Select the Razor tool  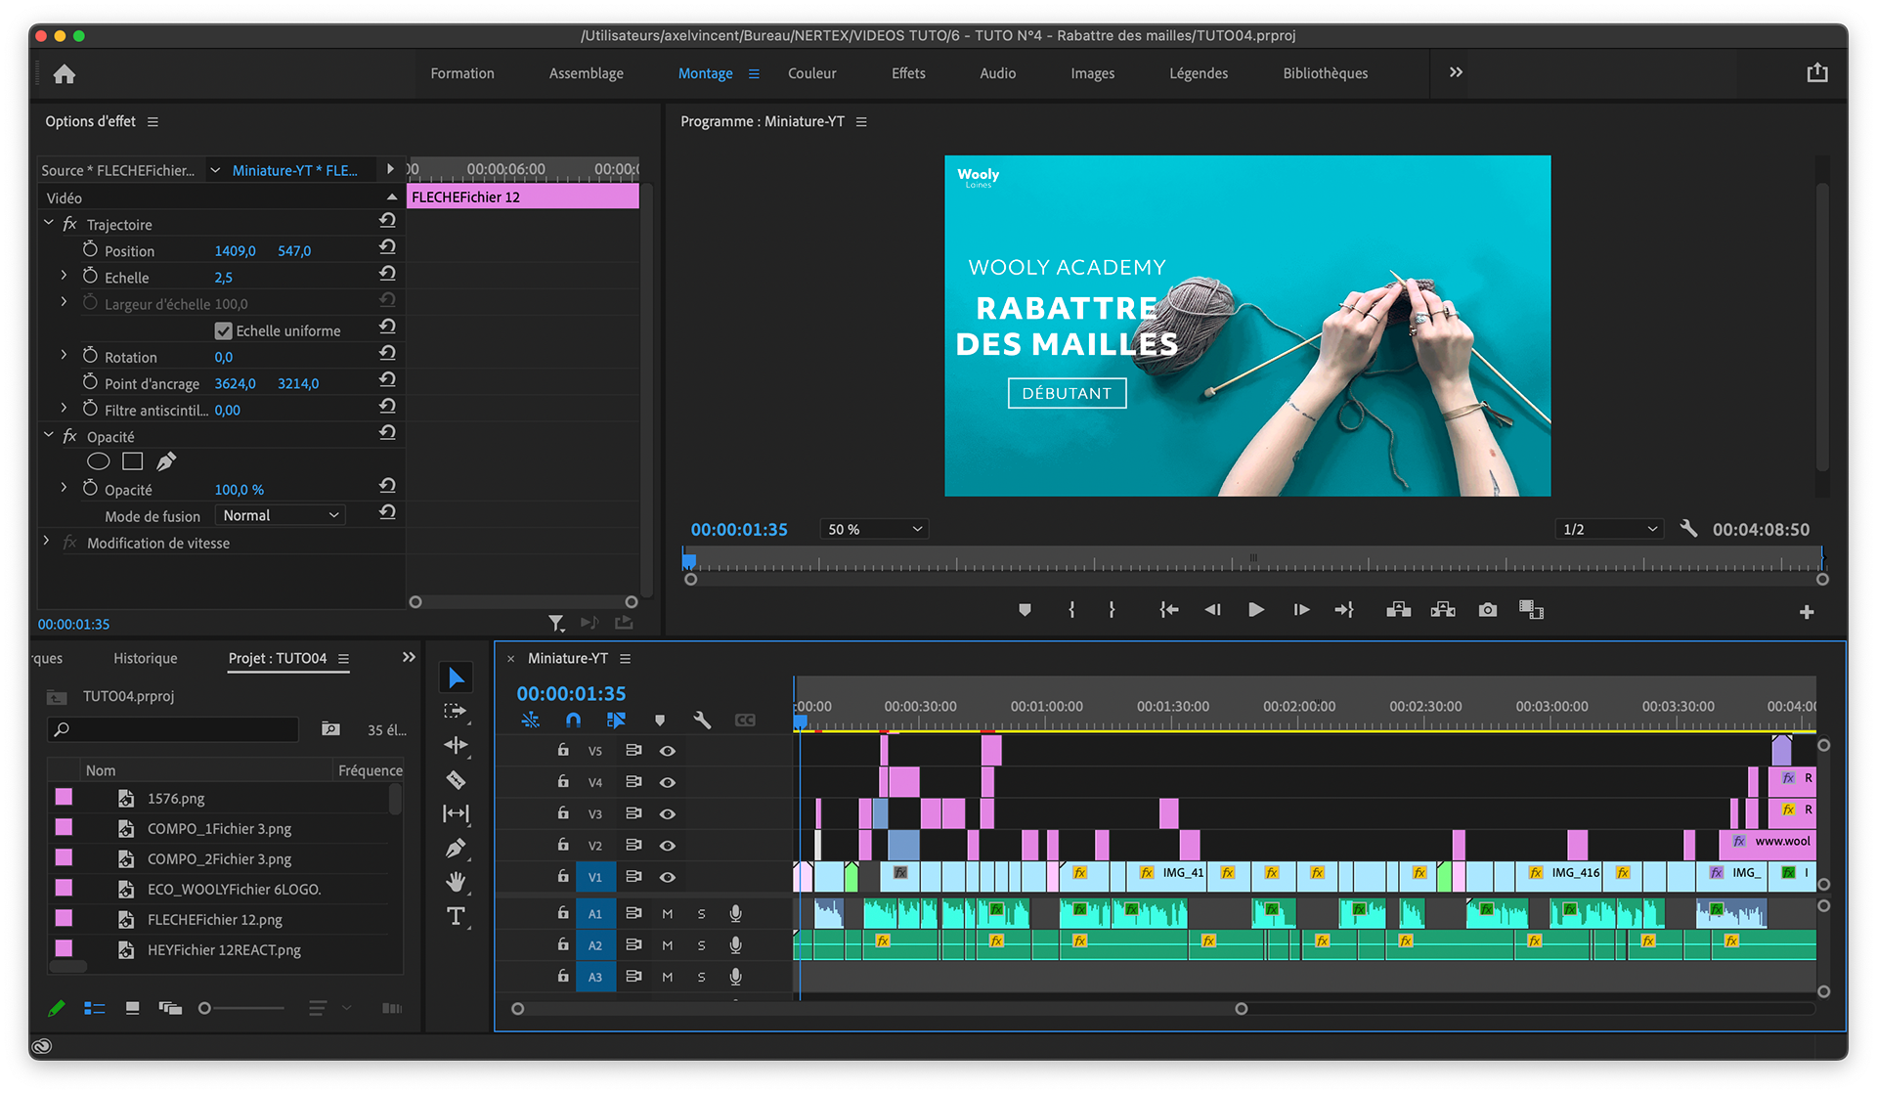456,780
